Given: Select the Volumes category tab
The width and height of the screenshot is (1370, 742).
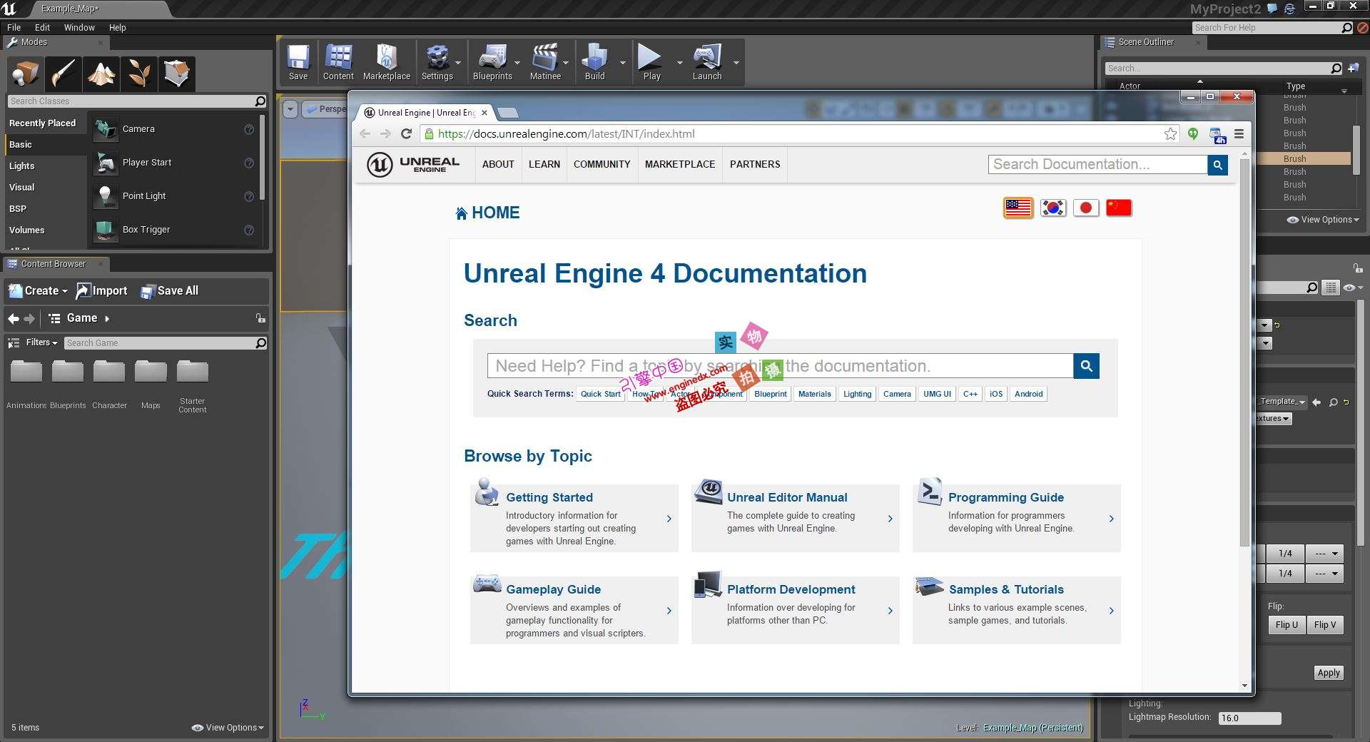Looking at the screenshot, I should pos(26,230).
